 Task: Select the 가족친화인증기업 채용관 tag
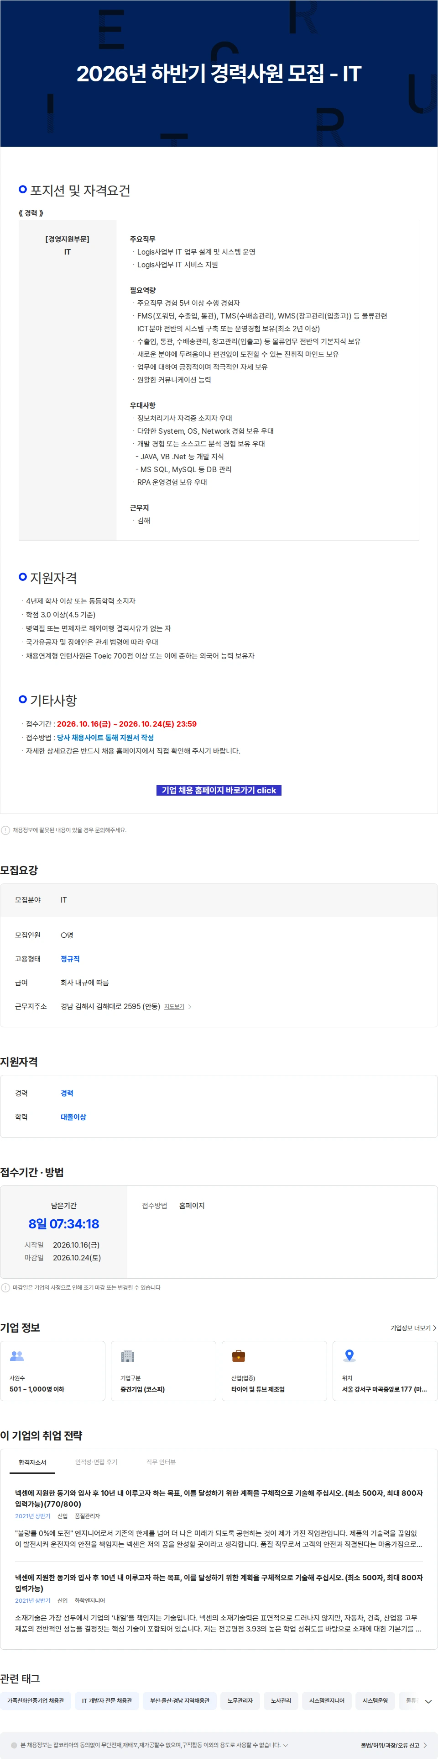pos(36,1701)
